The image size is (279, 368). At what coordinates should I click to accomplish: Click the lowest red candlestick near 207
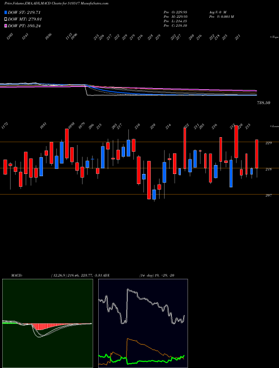coord(149,180)
